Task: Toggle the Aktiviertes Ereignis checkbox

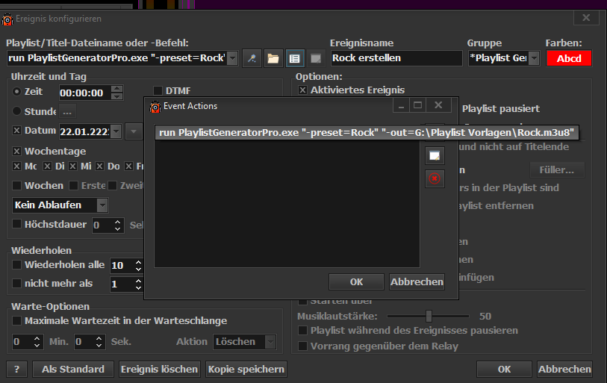Action: click(x=302, y=90)
